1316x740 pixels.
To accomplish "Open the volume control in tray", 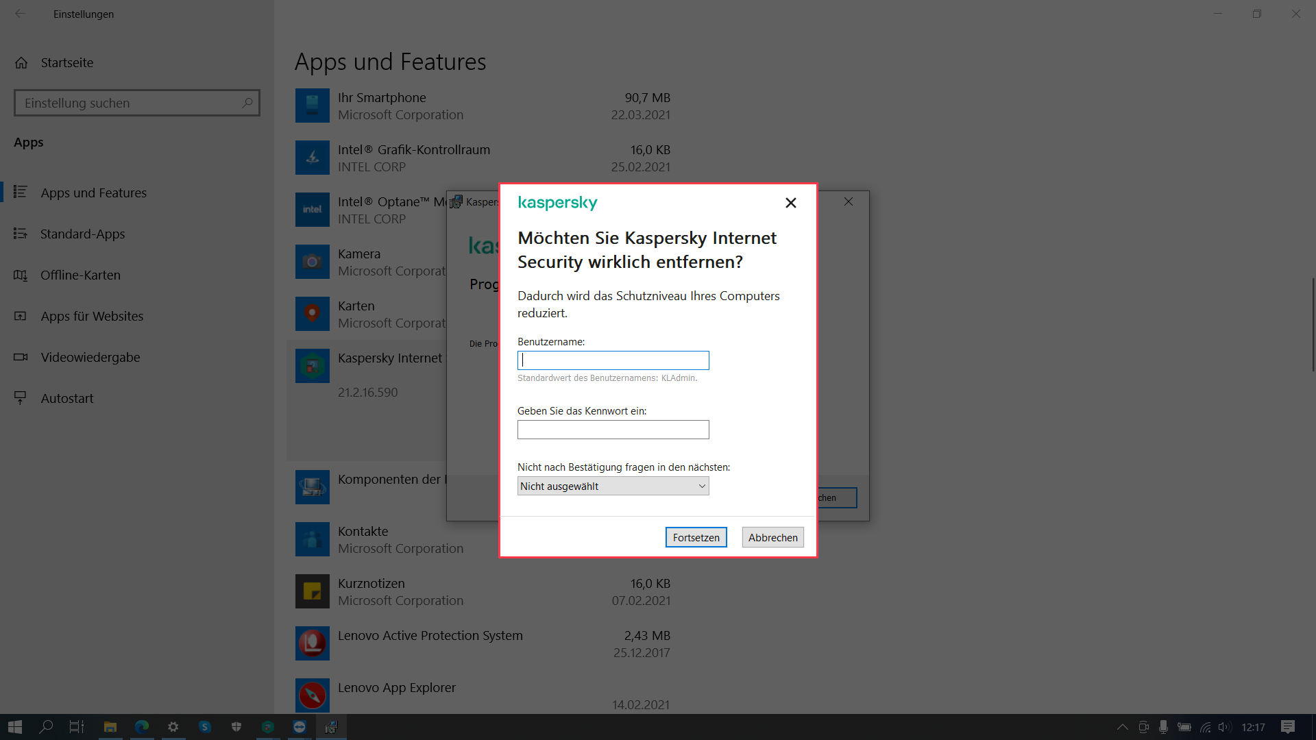I will coord(1225,727).
